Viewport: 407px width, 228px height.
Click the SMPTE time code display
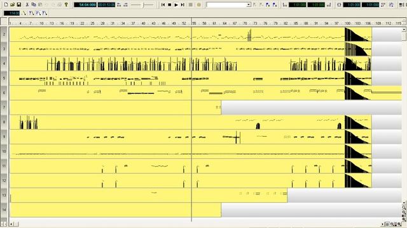click(106, 4)
